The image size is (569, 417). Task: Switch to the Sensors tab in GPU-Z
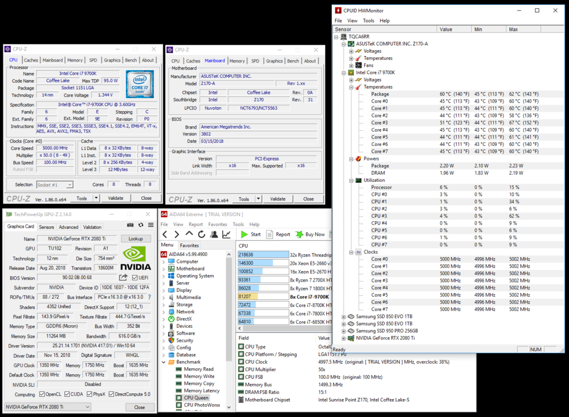[46, 227]
